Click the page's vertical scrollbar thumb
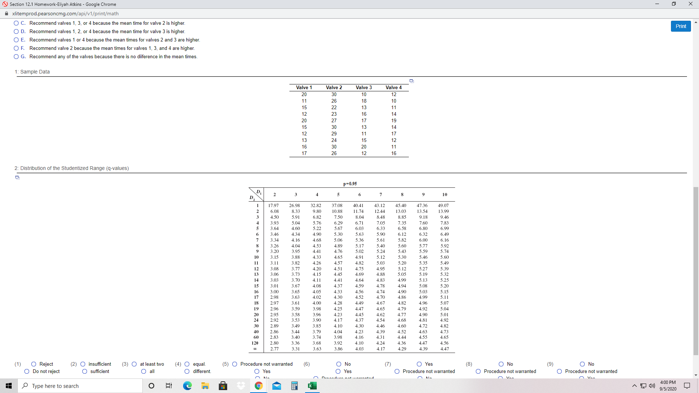Viewport: 699px width, 393px height. point(696,271)
